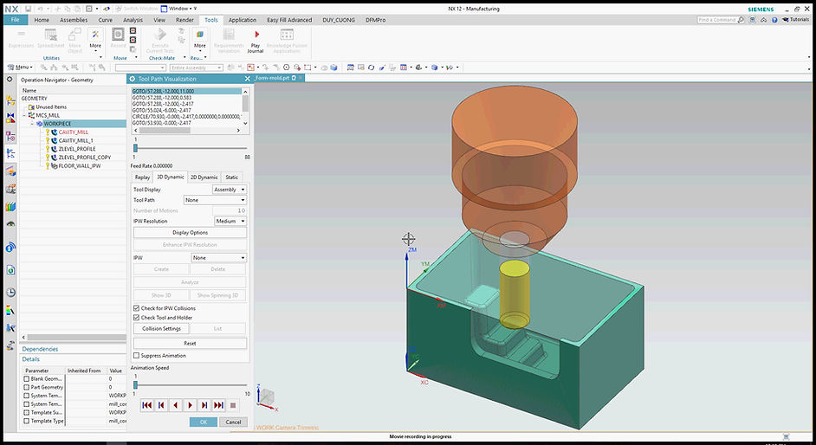
Task: Play tool path animation in reverse
Action: 176,405
